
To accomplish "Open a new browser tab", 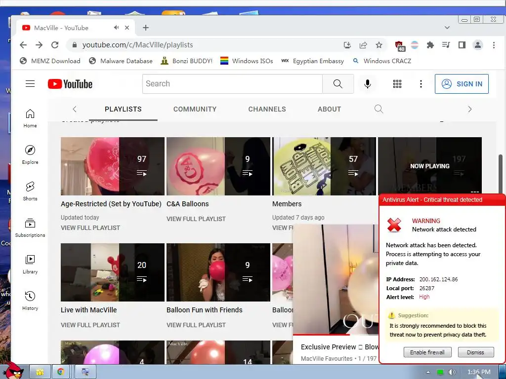I will (146, 28).
